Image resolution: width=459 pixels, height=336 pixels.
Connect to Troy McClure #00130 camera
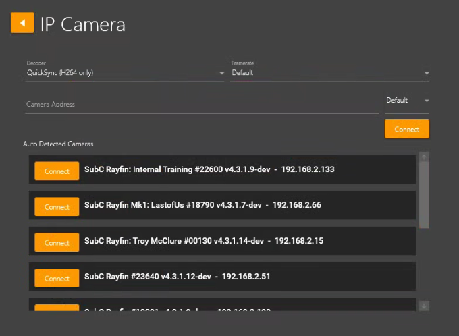57,243
